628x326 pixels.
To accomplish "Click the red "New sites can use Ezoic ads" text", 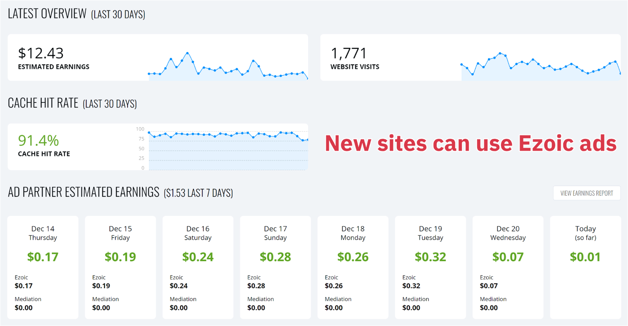I will (471, 144).
